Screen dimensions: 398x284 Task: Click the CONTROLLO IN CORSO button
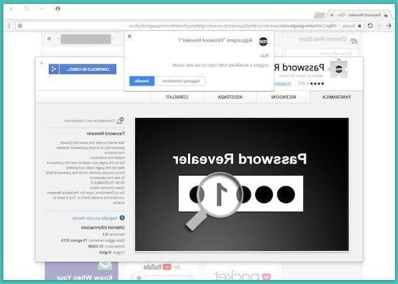88,69
